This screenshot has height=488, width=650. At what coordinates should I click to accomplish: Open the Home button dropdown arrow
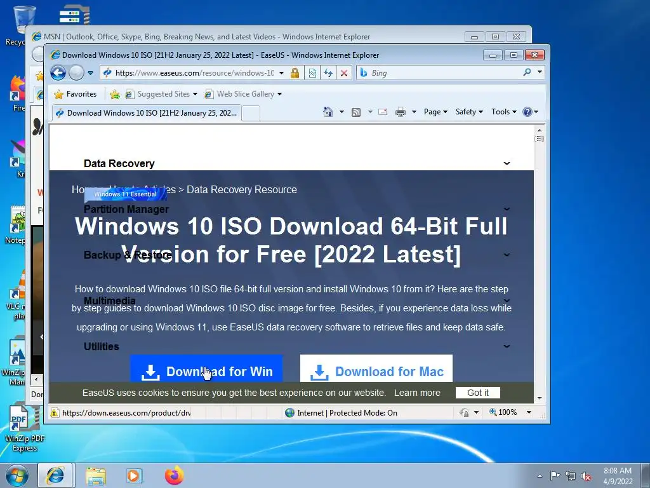coord(342,112)
